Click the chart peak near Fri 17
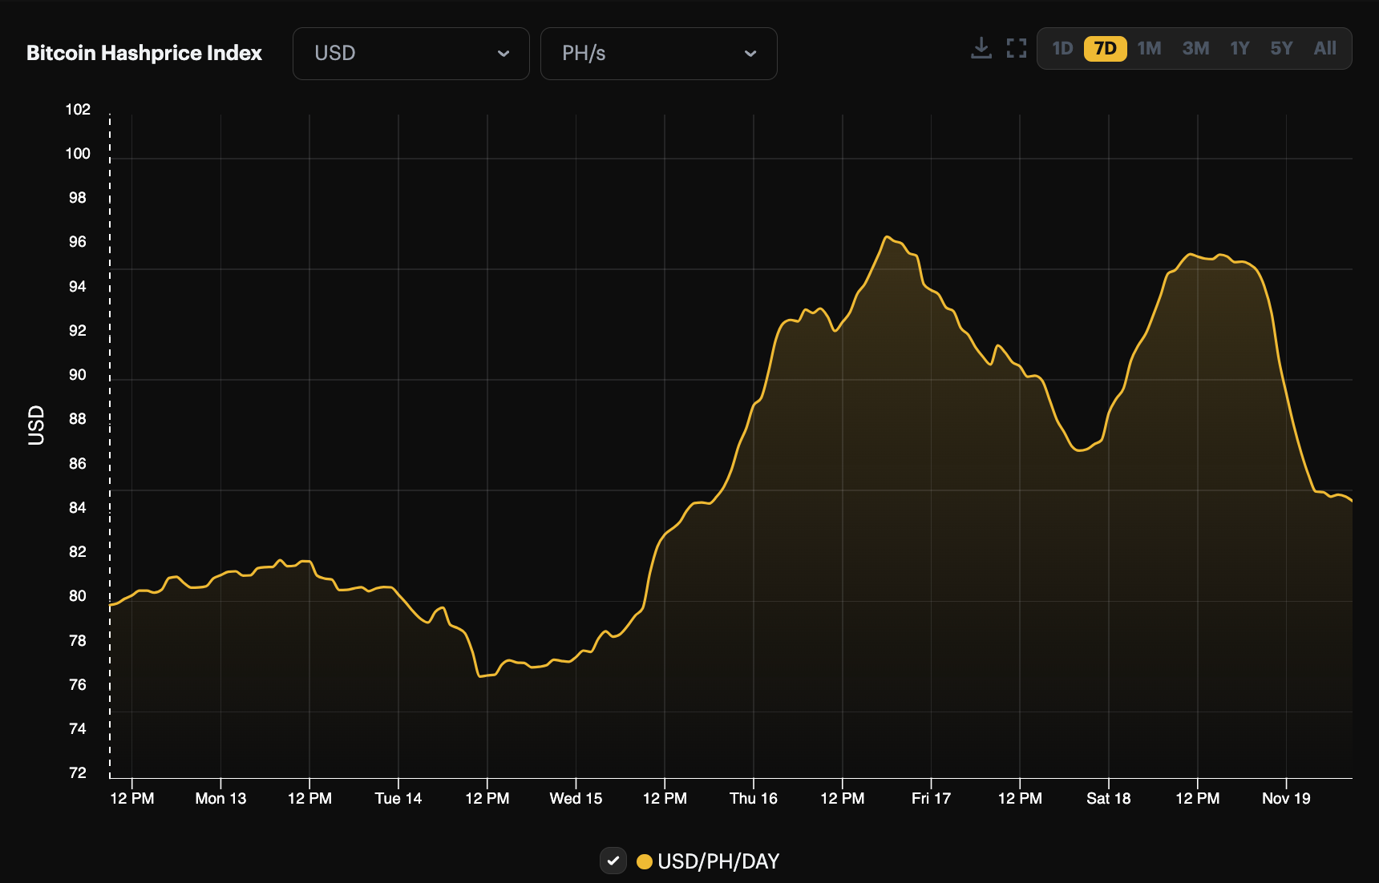1379x883 pixels. [887, 237]
